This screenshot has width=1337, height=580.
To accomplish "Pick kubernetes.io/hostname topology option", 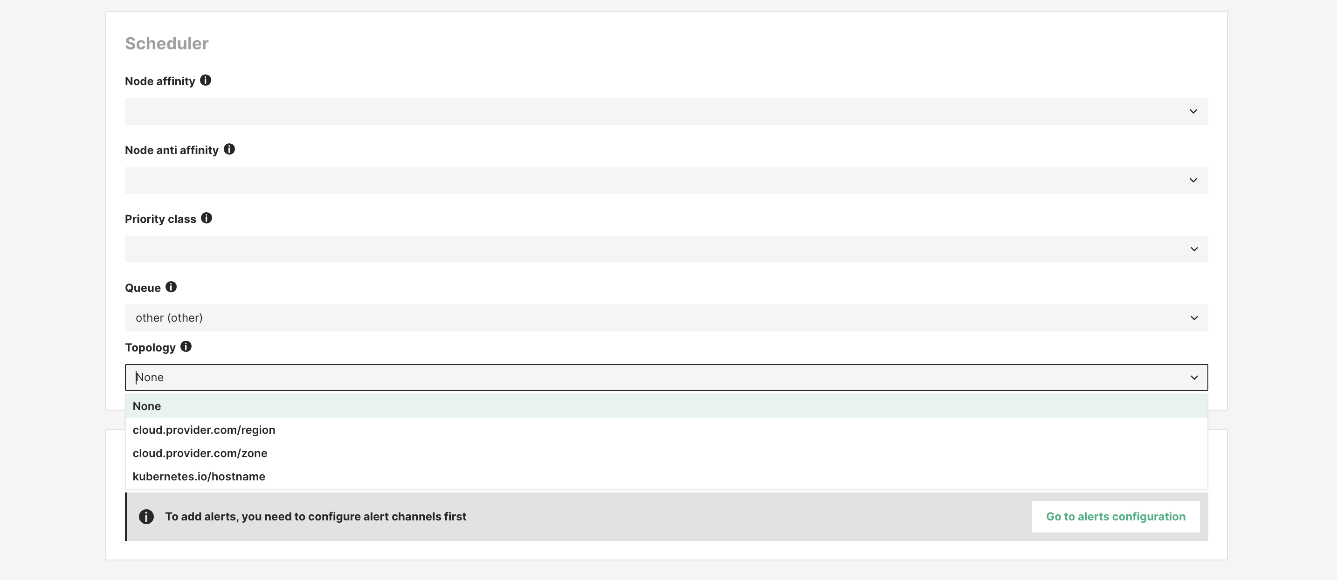I will click(x=200, y=476).
